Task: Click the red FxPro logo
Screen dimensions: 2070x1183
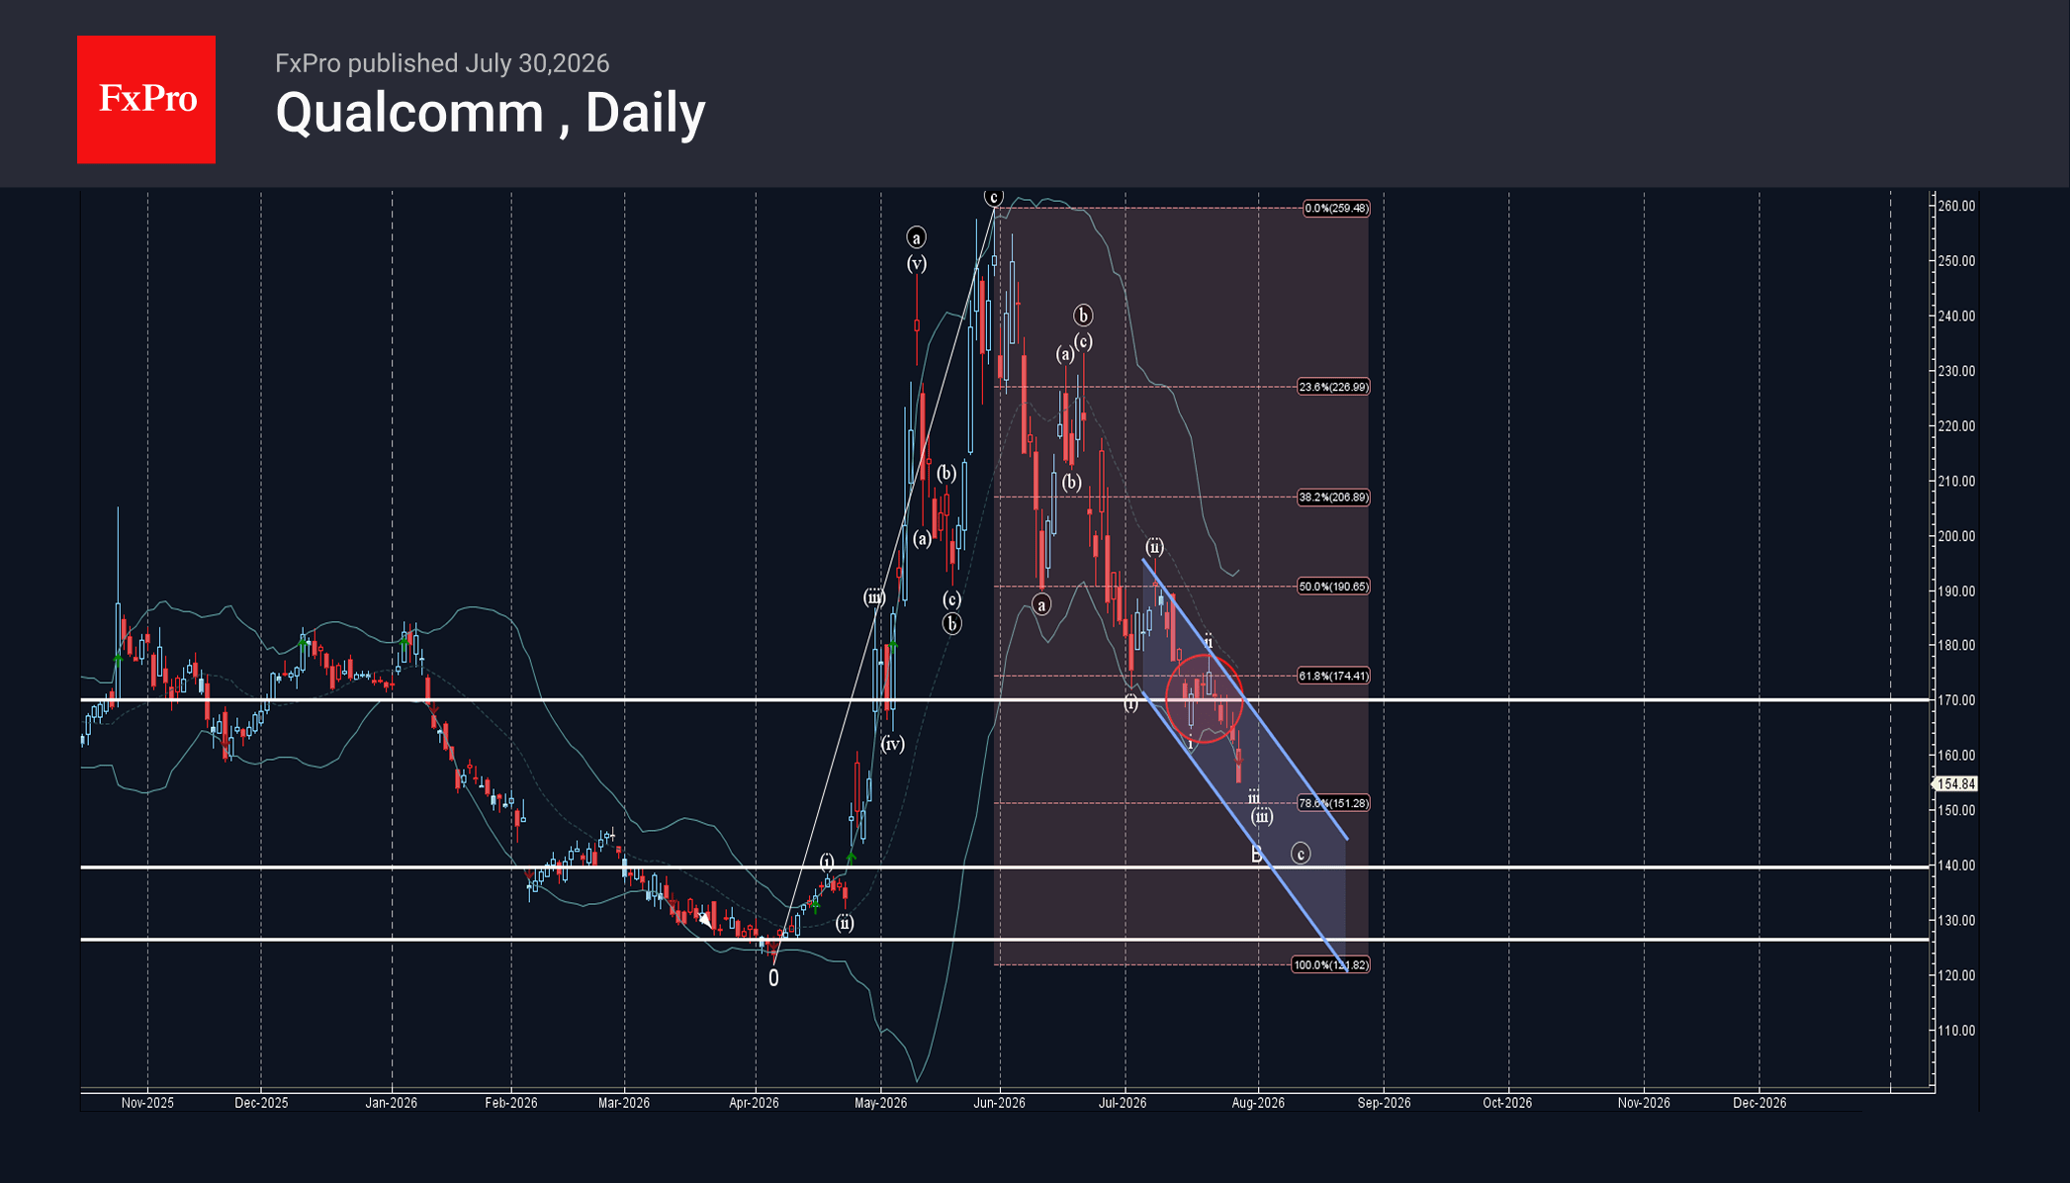Action: pyautogui.click(x=146, y=99)
